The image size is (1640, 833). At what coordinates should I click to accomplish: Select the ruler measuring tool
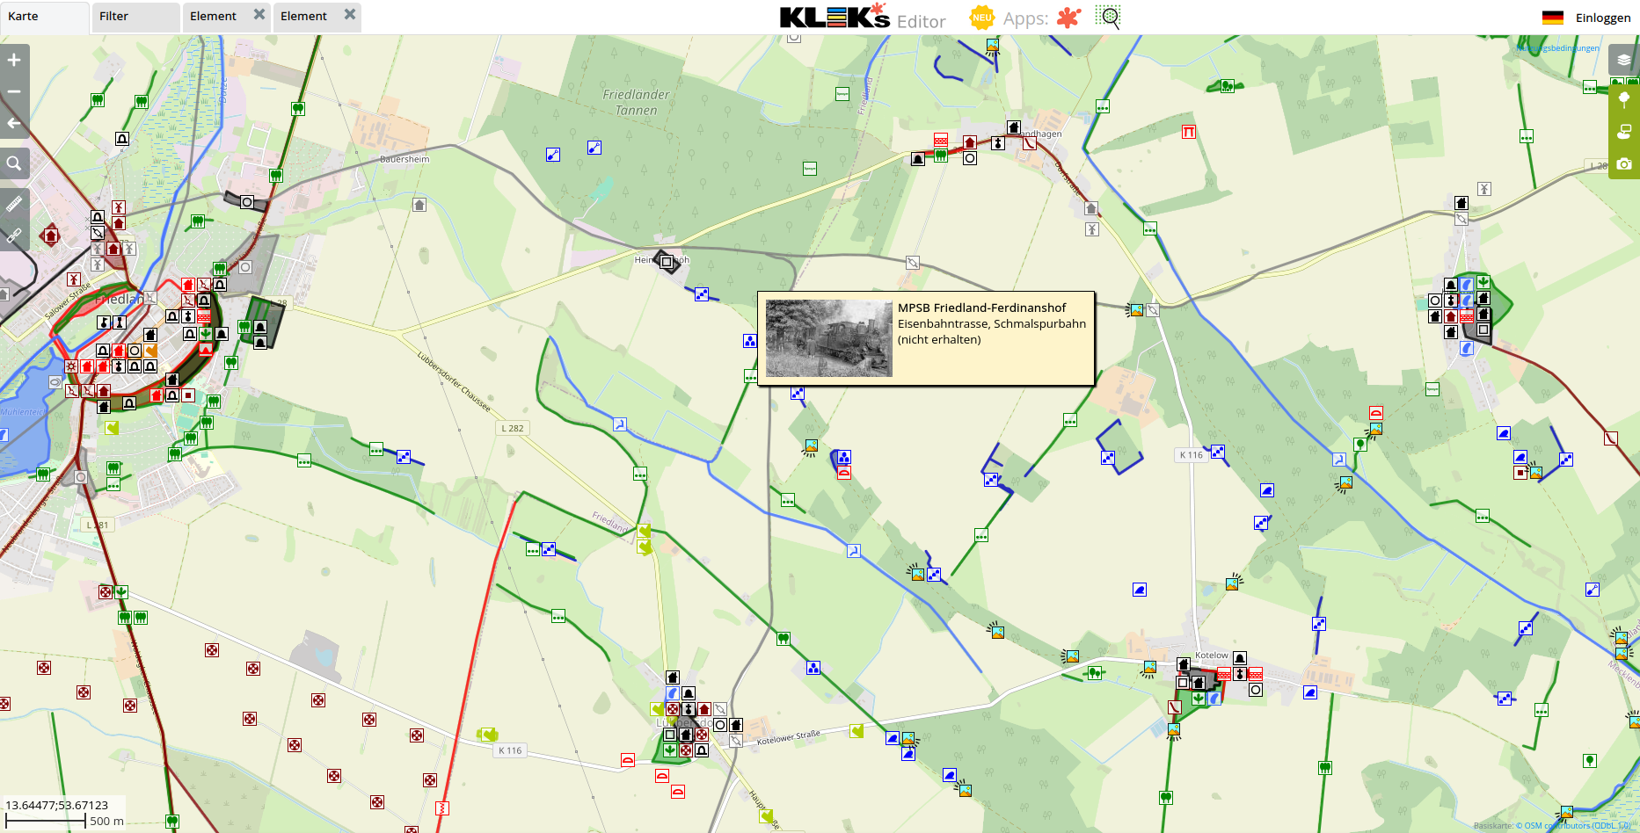(14, 204)
